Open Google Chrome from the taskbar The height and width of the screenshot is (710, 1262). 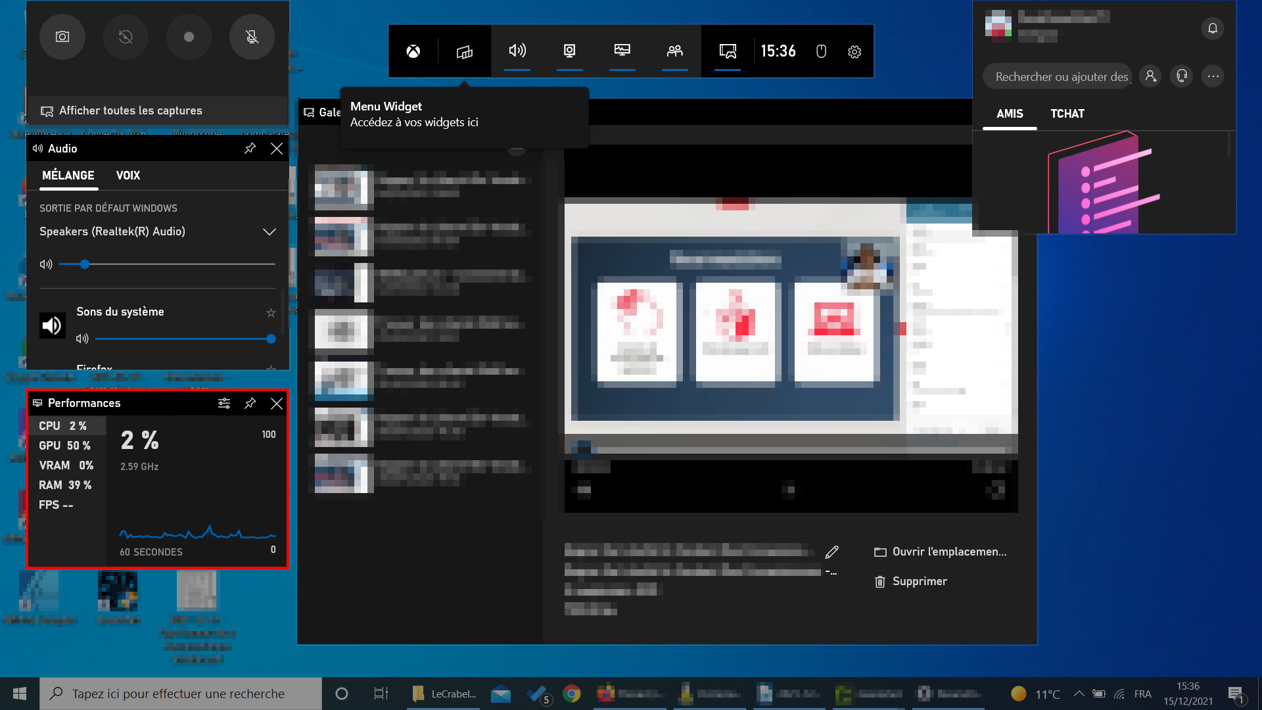click(571, 694)
